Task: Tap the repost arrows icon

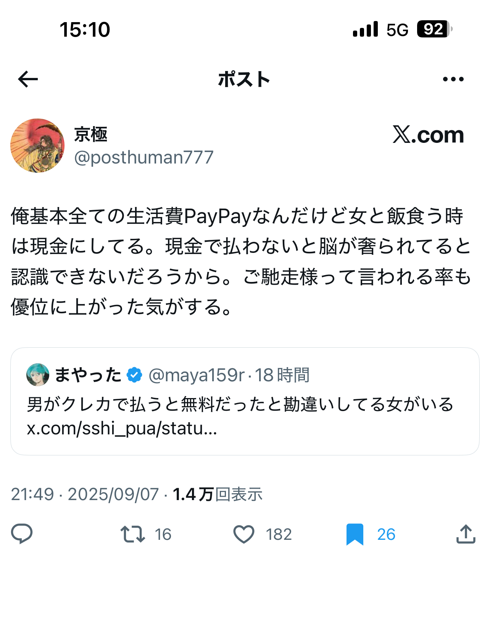Action: coord(132,534)
